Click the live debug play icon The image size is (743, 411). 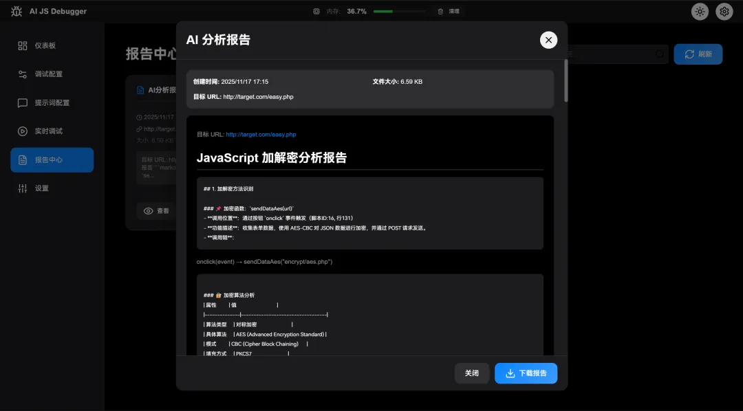pos(22,131)
